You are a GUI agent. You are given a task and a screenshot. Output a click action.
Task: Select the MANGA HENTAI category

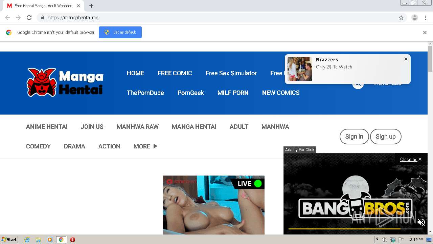[194, 127]
